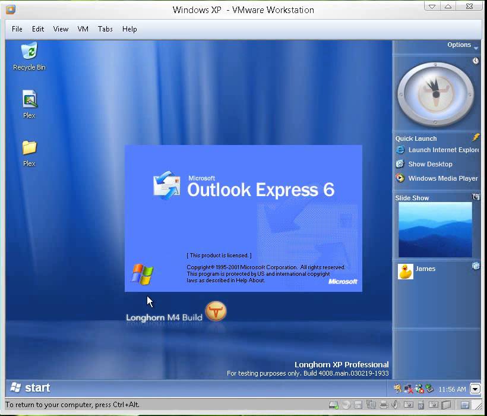Image resolution: width=487 pixels, height=416 pixels.
Task: Click the printer icon in VMware status bar
Action: click(384, 405)
